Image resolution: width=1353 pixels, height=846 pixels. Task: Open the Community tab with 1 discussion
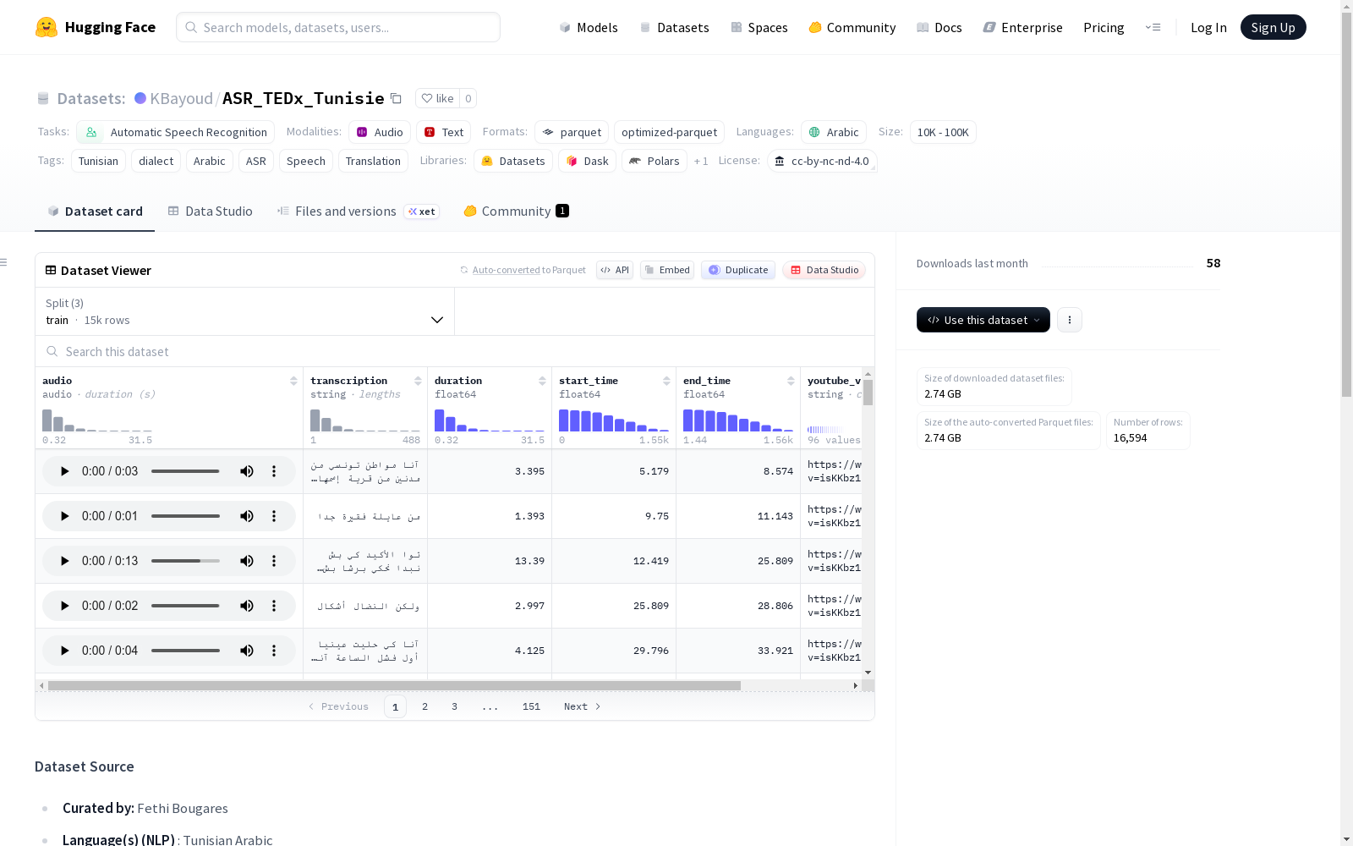[516, 211]
